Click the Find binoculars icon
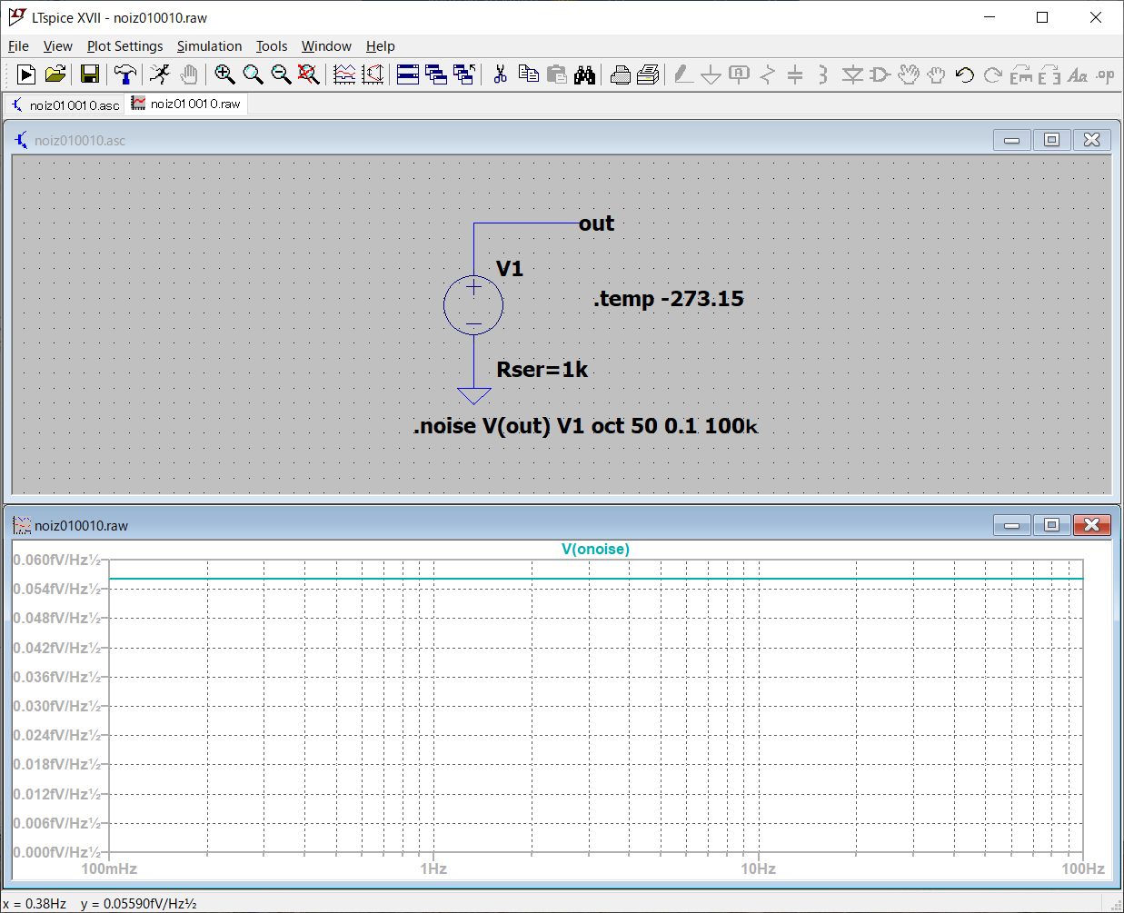Screen dimensions: 1124x913 584,74
